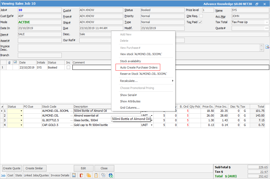Open the UNIT dropdown for Almond essential oil

coord(151,115)
